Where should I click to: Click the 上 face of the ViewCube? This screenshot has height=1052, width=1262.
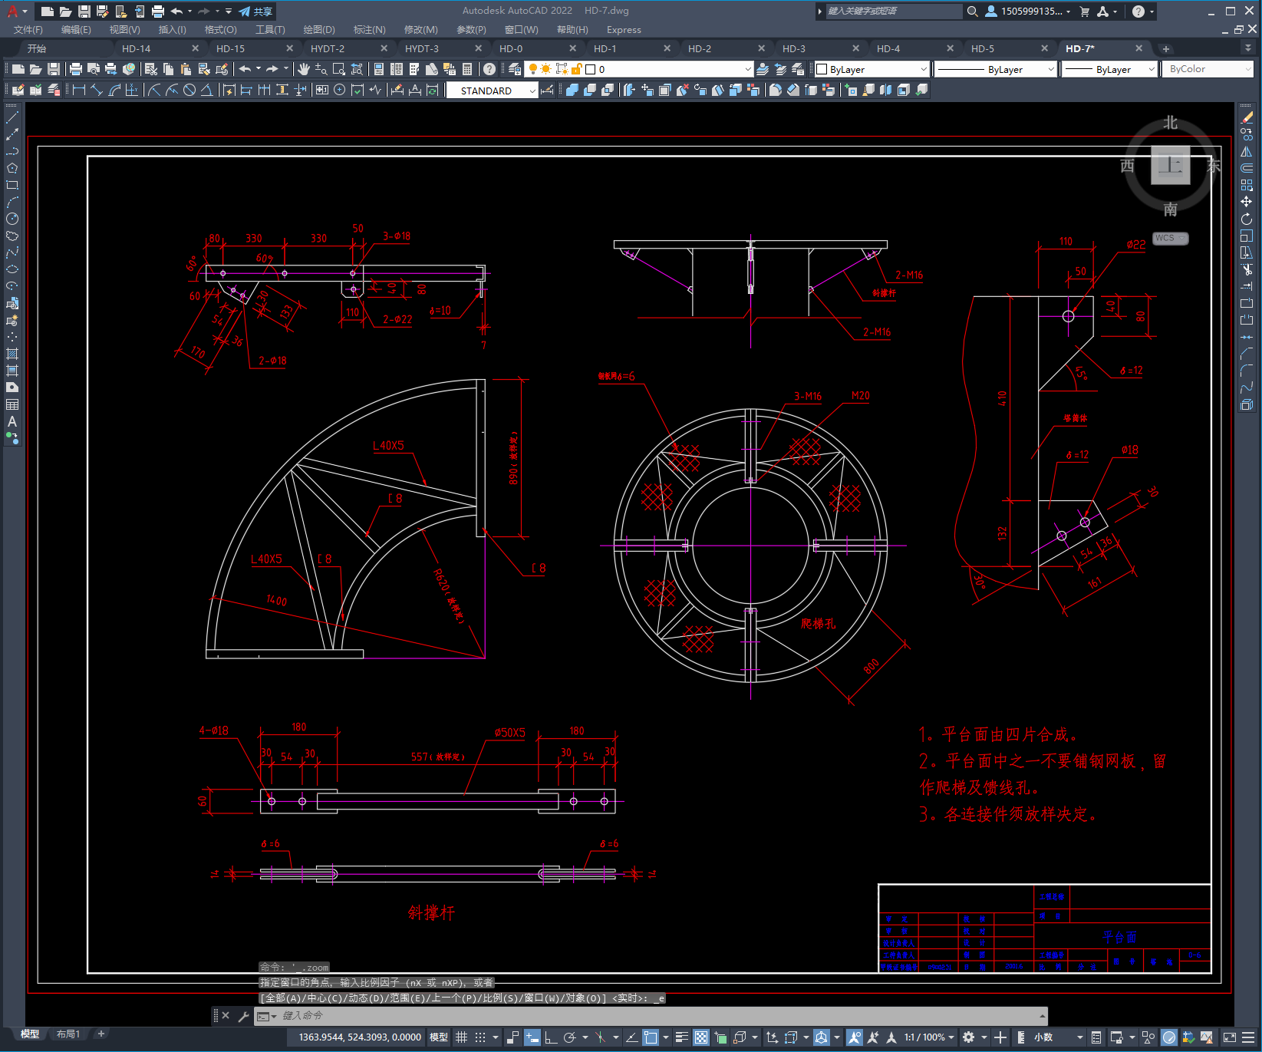pos(1171,165)
